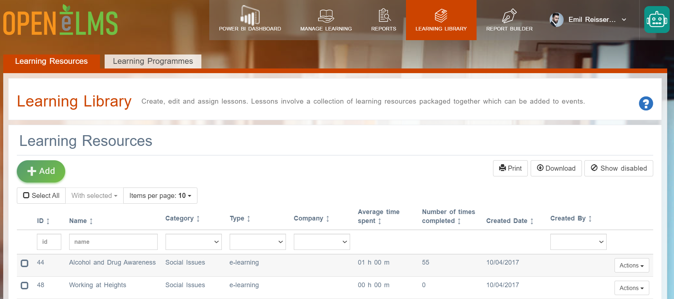Sort by Company arrow icon
This screenshot has height=299, width=674.
point(328,219)
